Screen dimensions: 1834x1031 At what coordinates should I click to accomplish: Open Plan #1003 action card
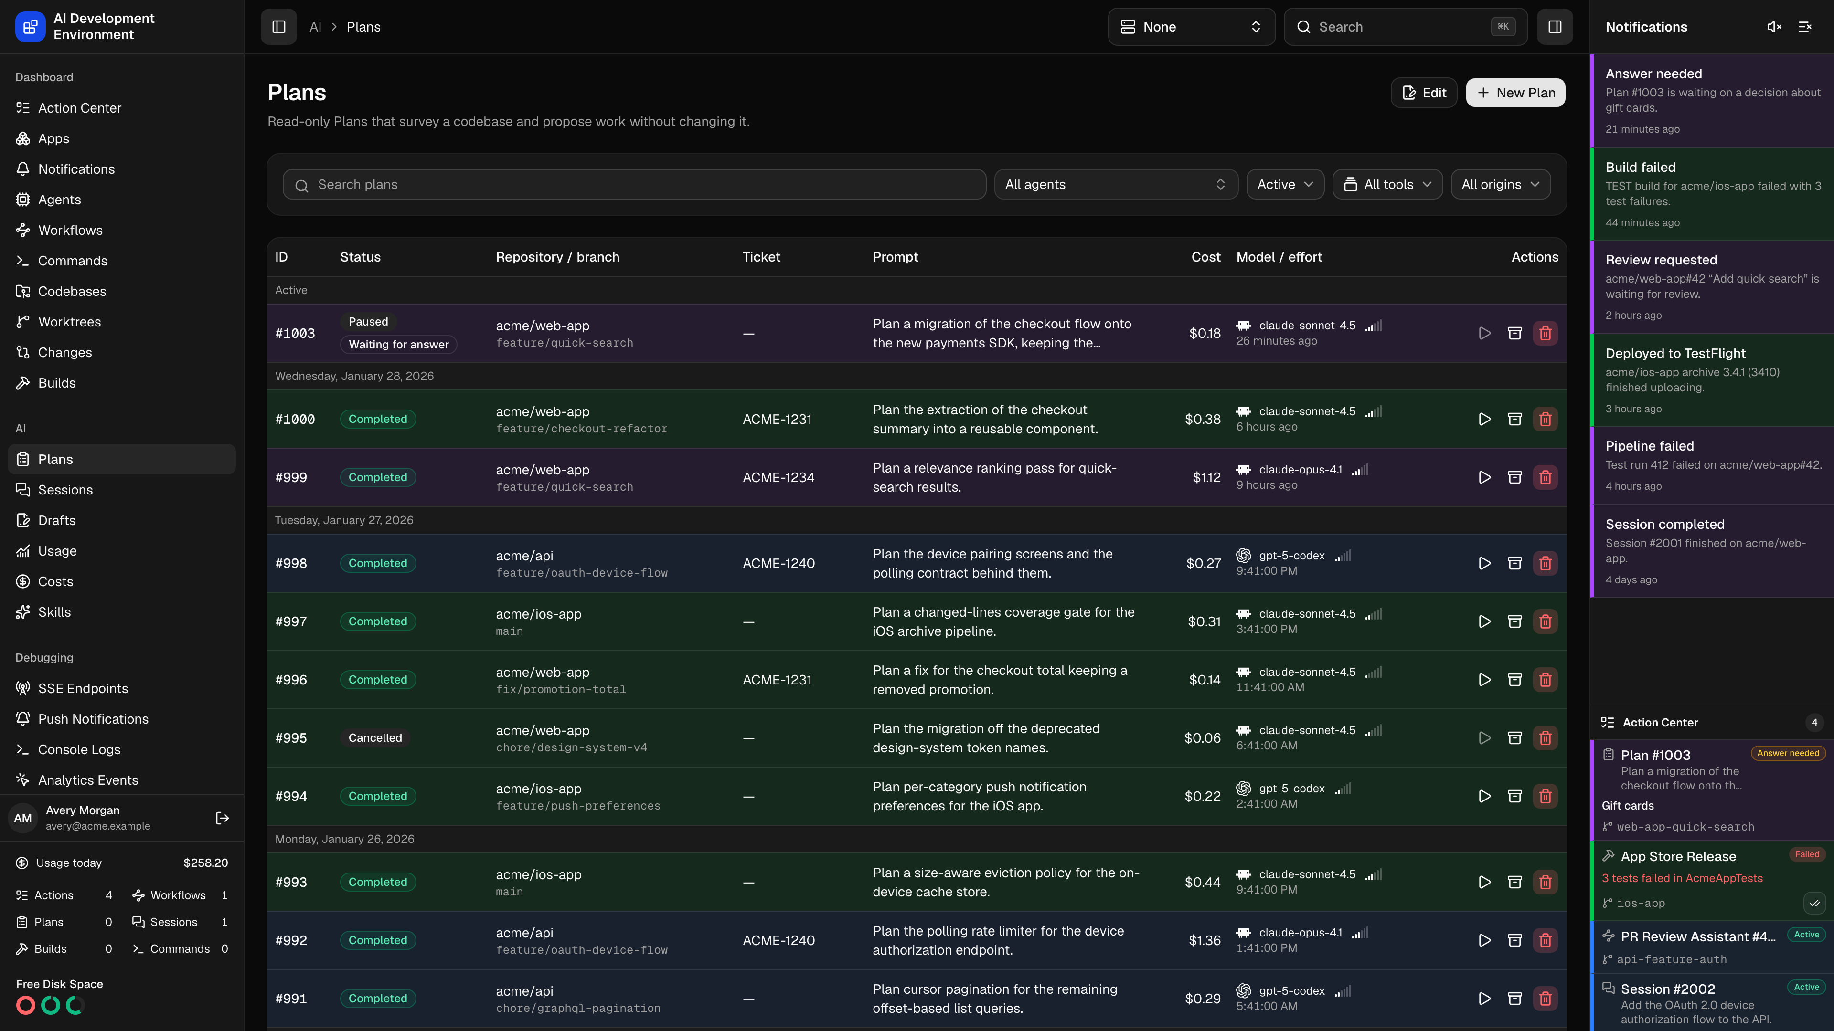coord(1712,790)
